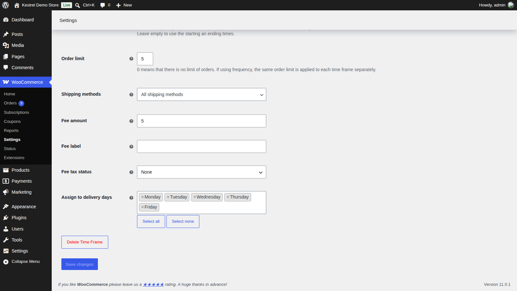Viewport: 517px width, 291px height.
Task: Open the search magnifier Ctrl+K
Action: pyautogui.click(x=78, y=5)
